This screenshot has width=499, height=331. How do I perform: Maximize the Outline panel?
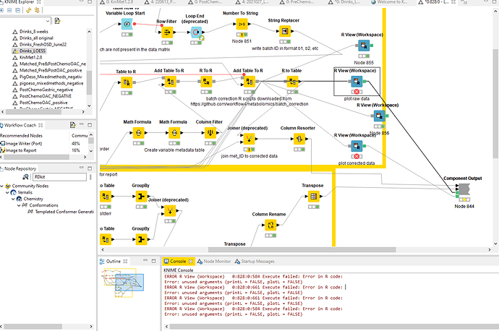[154, 261]
